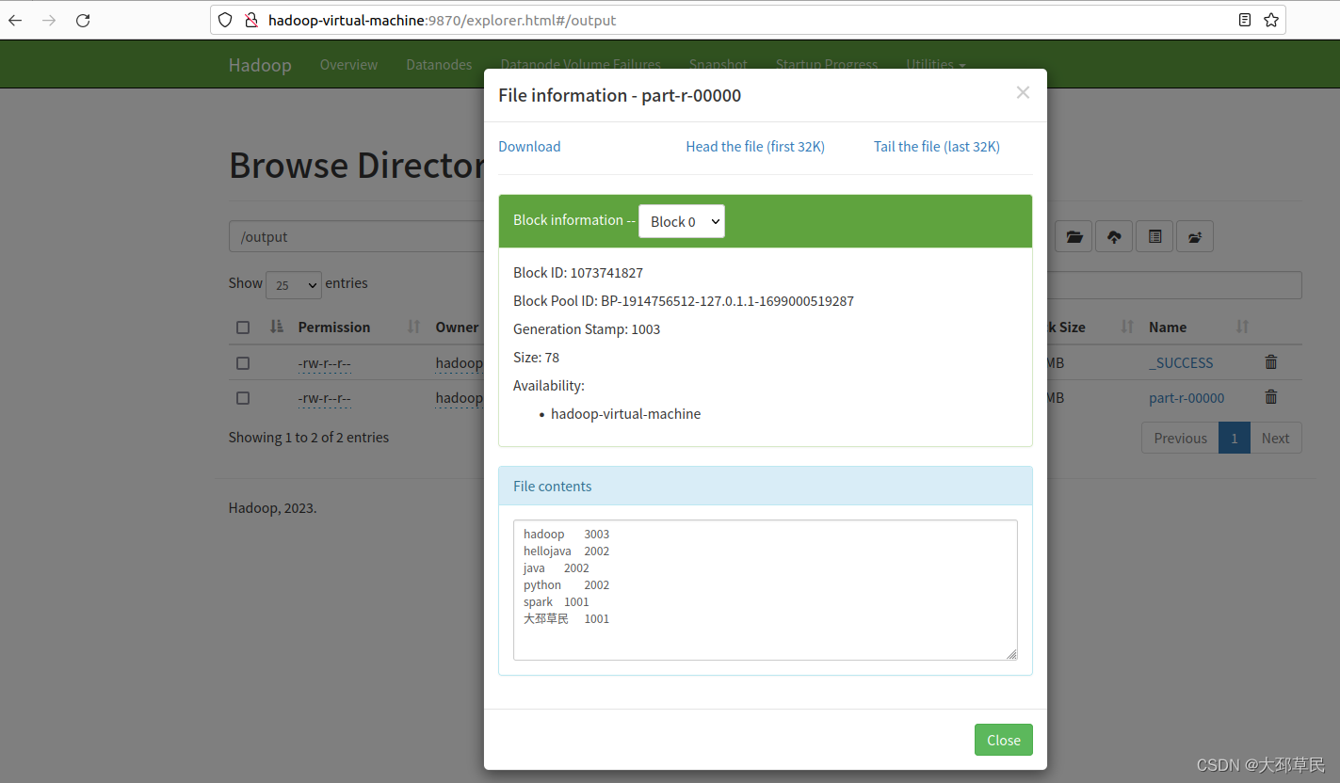Screen dimensions: 1340x783
Task: Open the part-r-00000 file link
Action: [1187, 398]
